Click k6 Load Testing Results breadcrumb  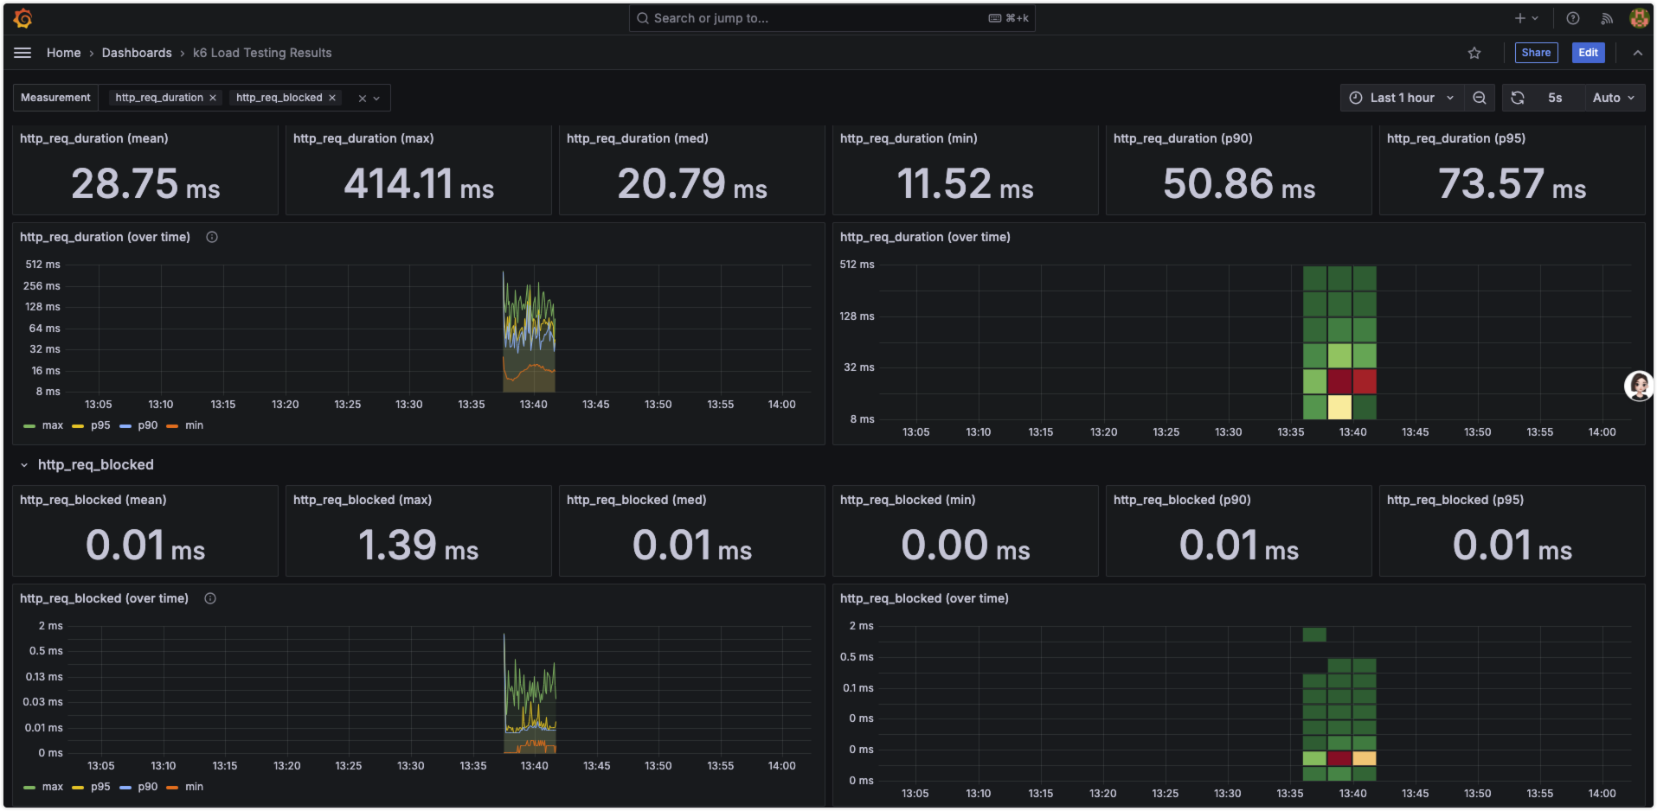coord(262,53)
